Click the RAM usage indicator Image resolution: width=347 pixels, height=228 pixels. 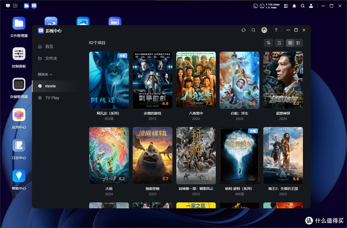262,6
